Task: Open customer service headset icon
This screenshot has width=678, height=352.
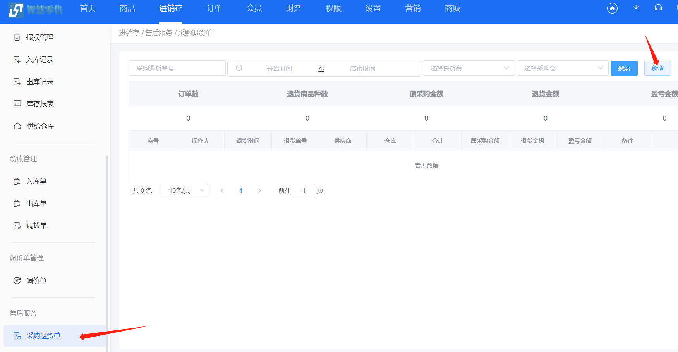Action: [x=658, y=8]
